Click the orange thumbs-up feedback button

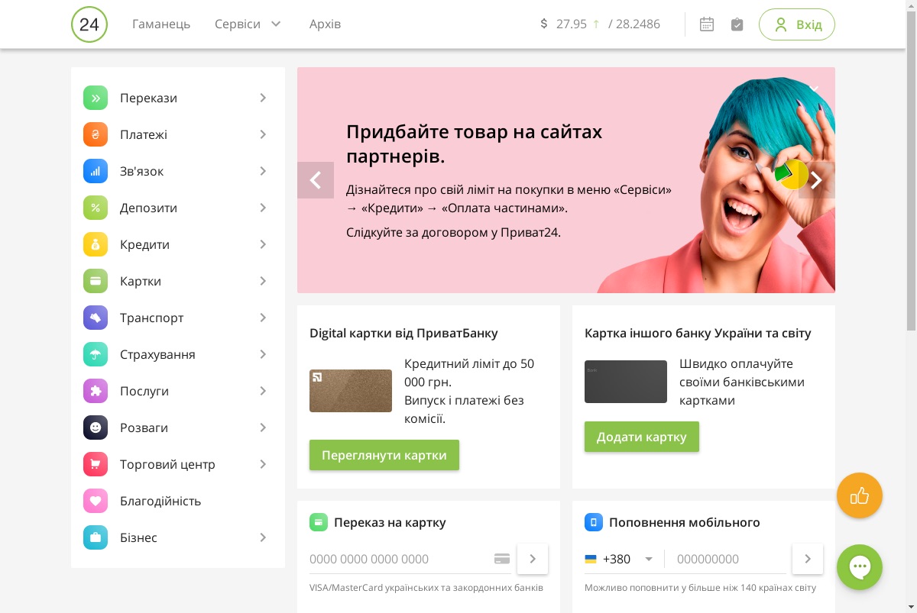tap(860, 496)
